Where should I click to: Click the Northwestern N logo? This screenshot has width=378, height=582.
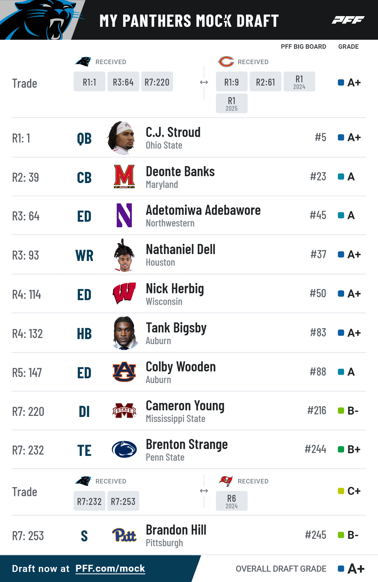124,215
